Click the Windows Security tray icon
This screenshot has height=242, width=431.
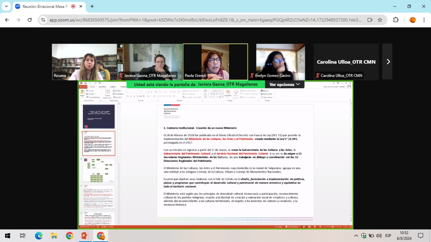tap(364, 236)
